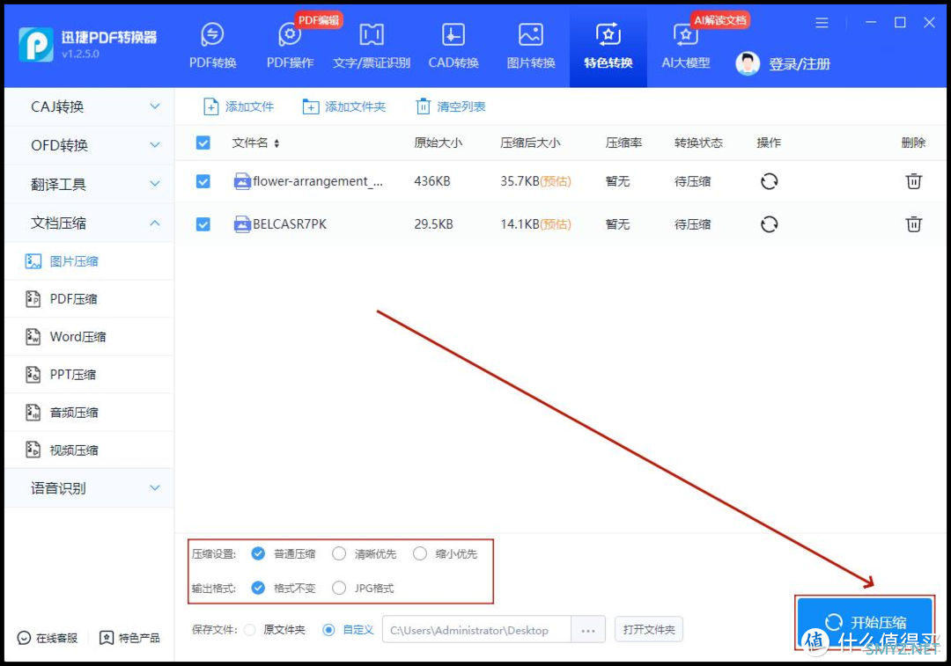Click the image file icon of BELCASR7PK

coord(242,224)
